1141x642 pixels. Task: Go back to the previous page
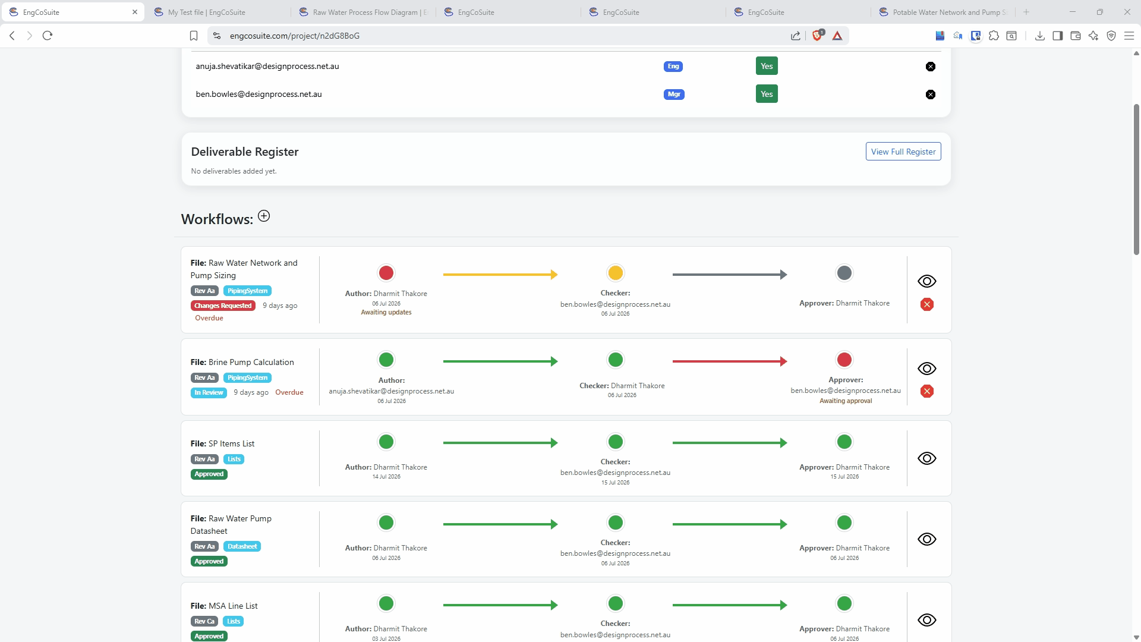[x=12, y=36]
